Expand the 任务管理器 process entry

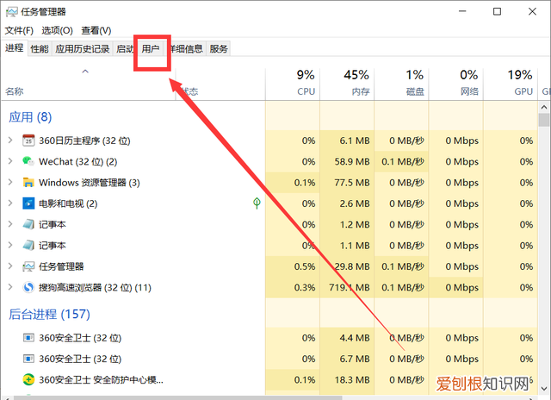point(10,266)
